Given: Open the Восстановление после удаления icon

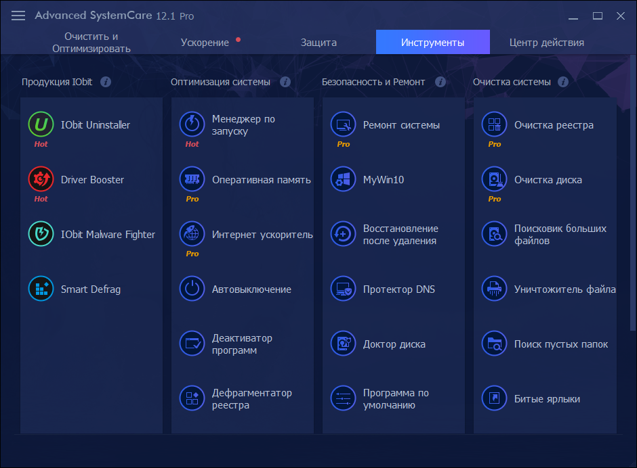Looking at the screenshot, I should point(344,233).
